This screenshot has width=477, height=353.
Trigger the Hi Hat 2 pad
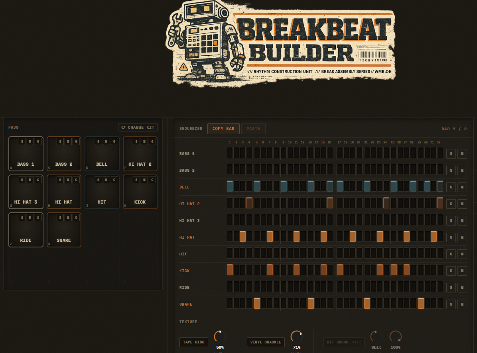tap(140, 154)
